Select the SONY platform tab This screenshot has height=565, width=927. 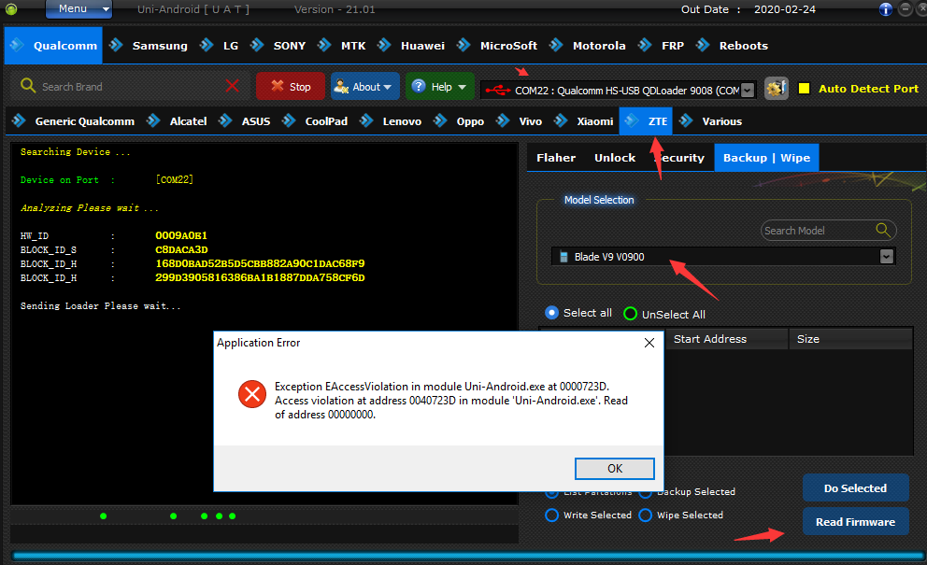(278, 46)
